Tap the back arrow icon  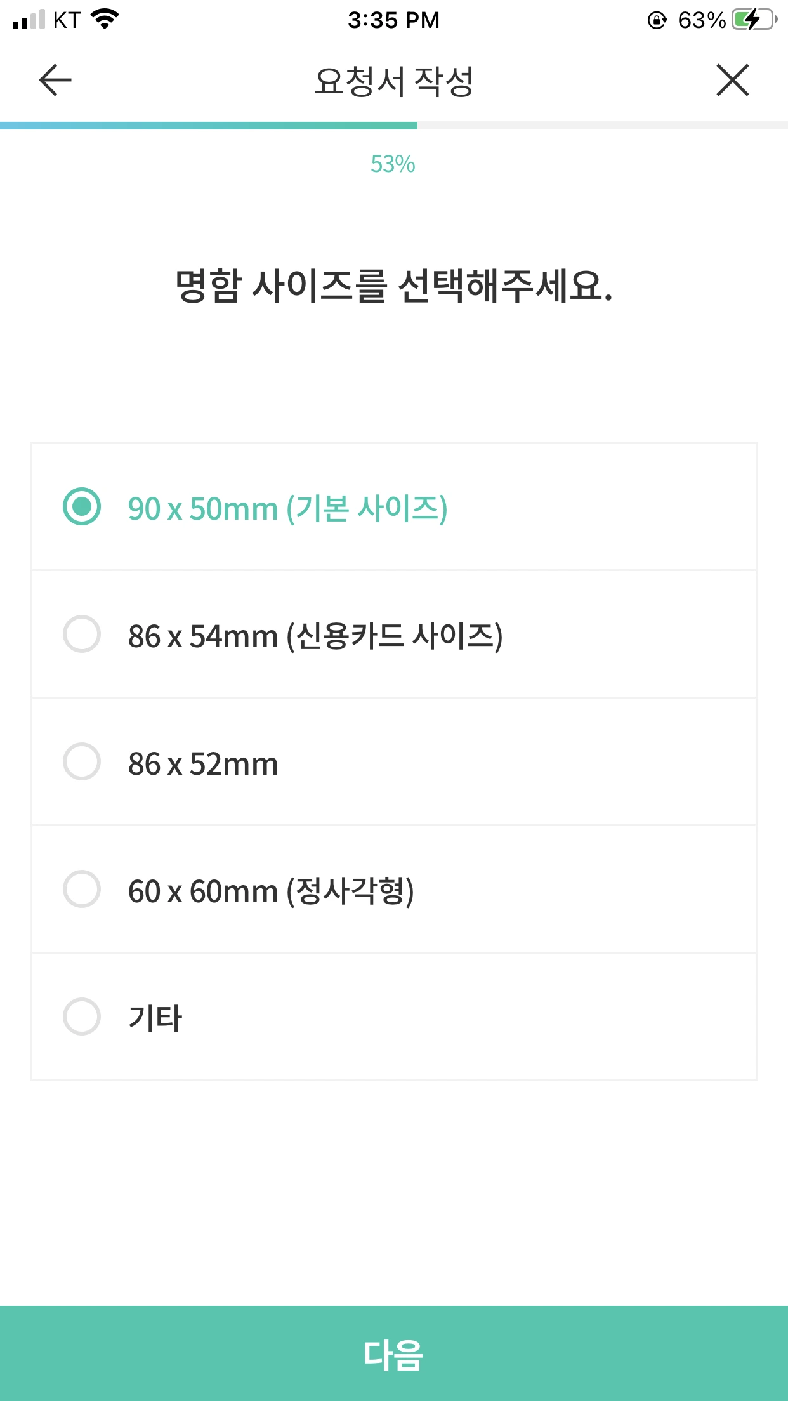pyautogui.click(x=55, y=80)
